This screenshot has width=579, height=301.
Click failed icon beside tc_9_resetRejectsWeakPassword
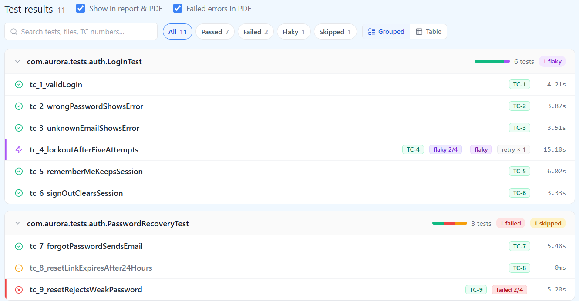(19, 290)
